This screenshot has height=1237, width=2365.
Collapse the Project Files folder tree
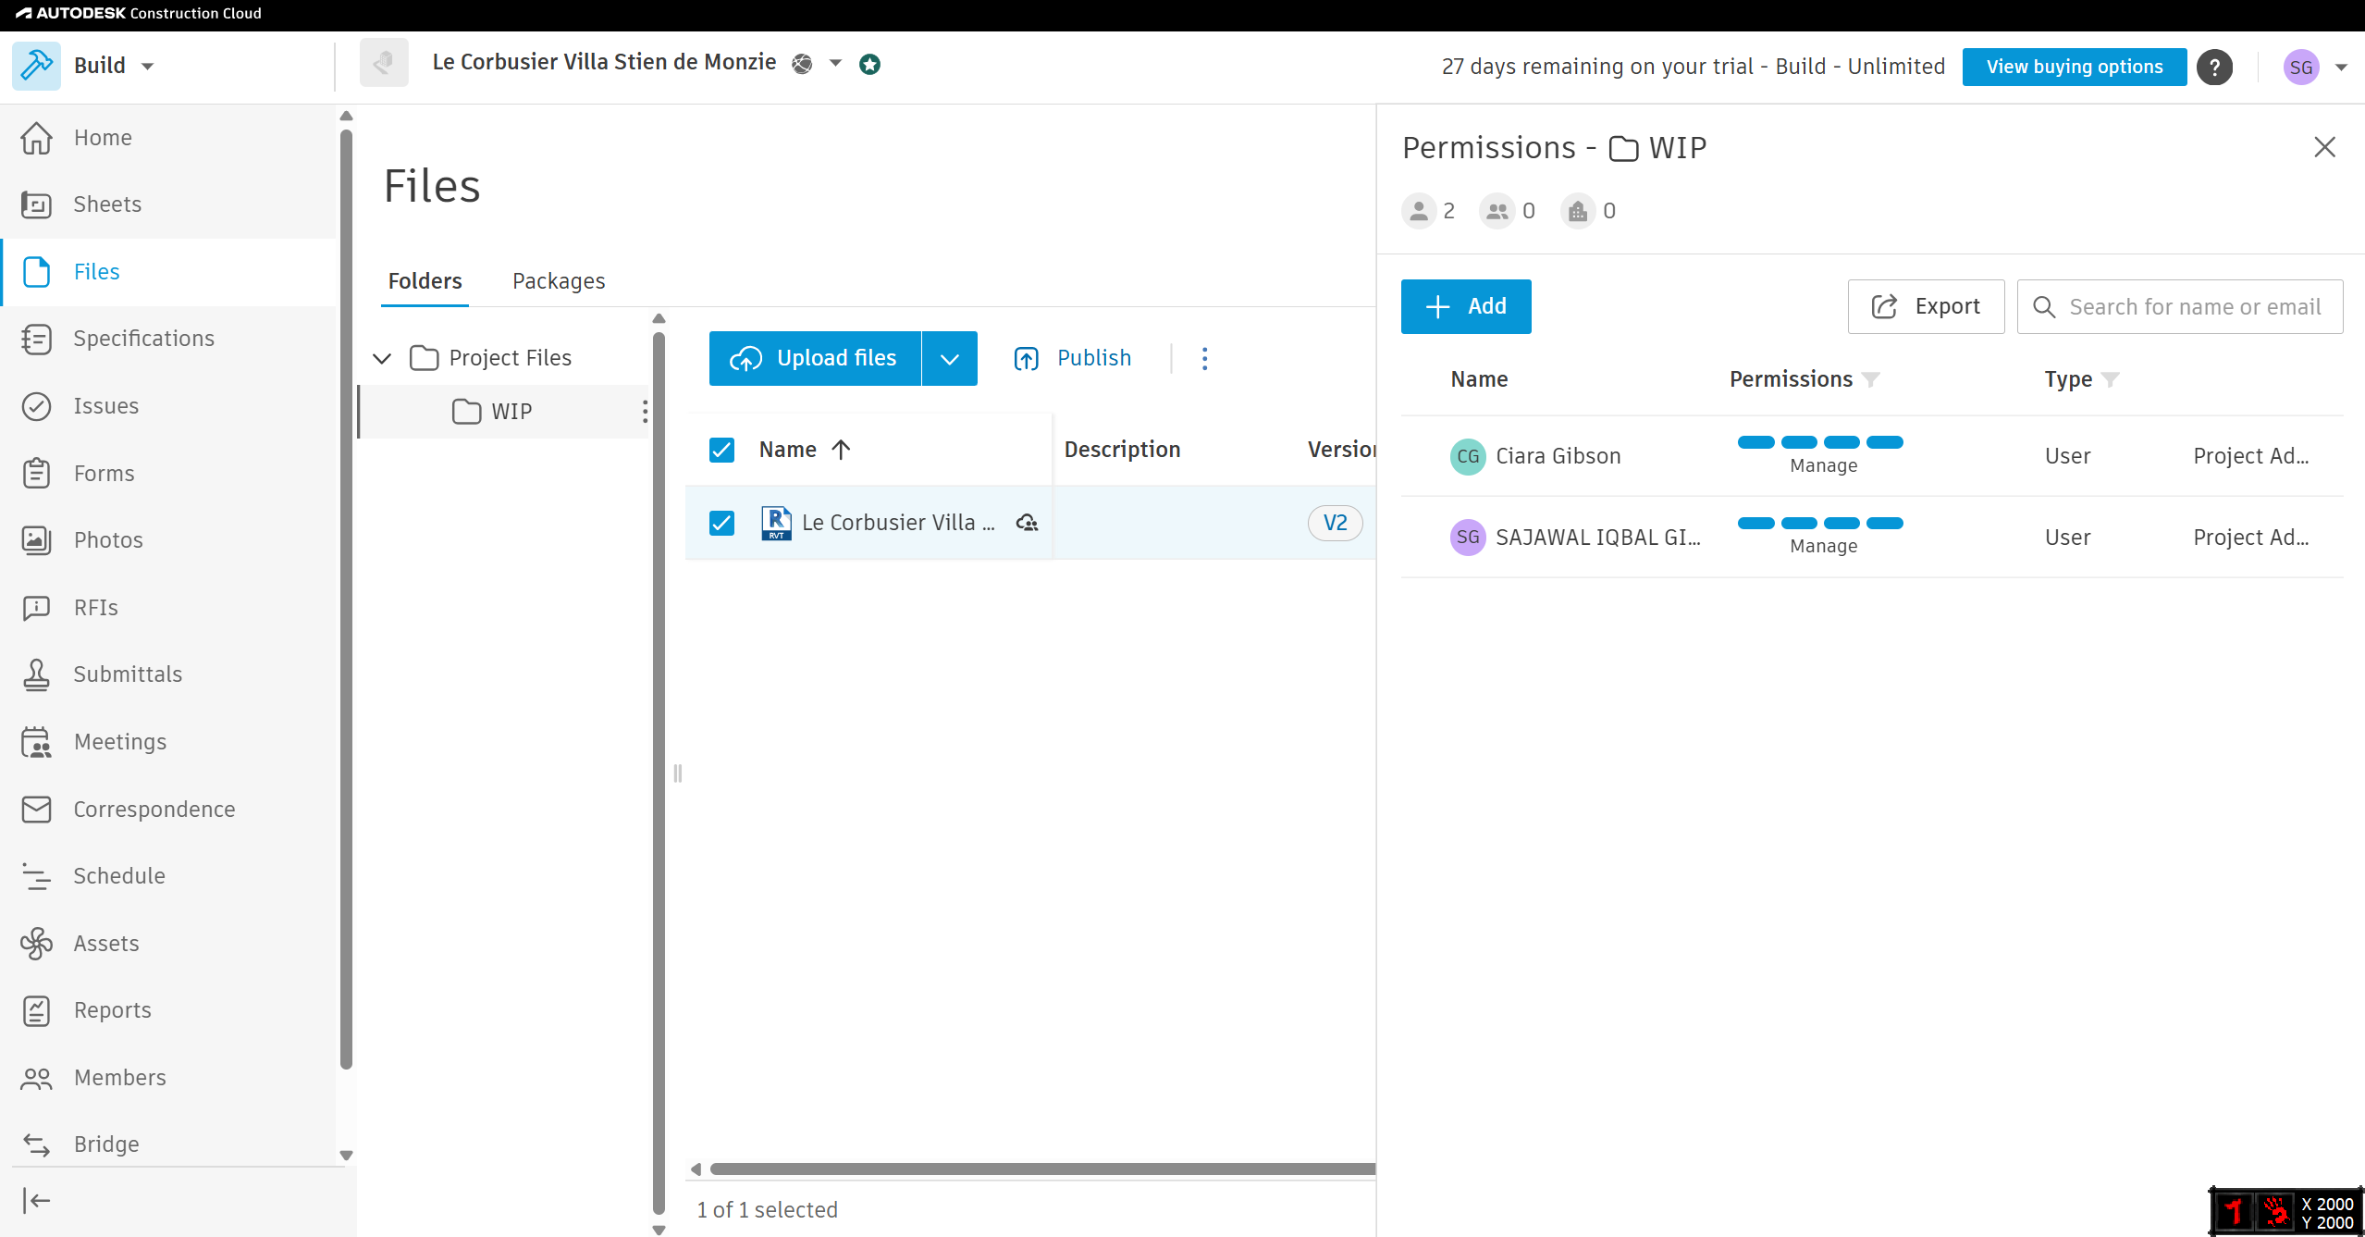pyautogui.click(x=382, y=358)
